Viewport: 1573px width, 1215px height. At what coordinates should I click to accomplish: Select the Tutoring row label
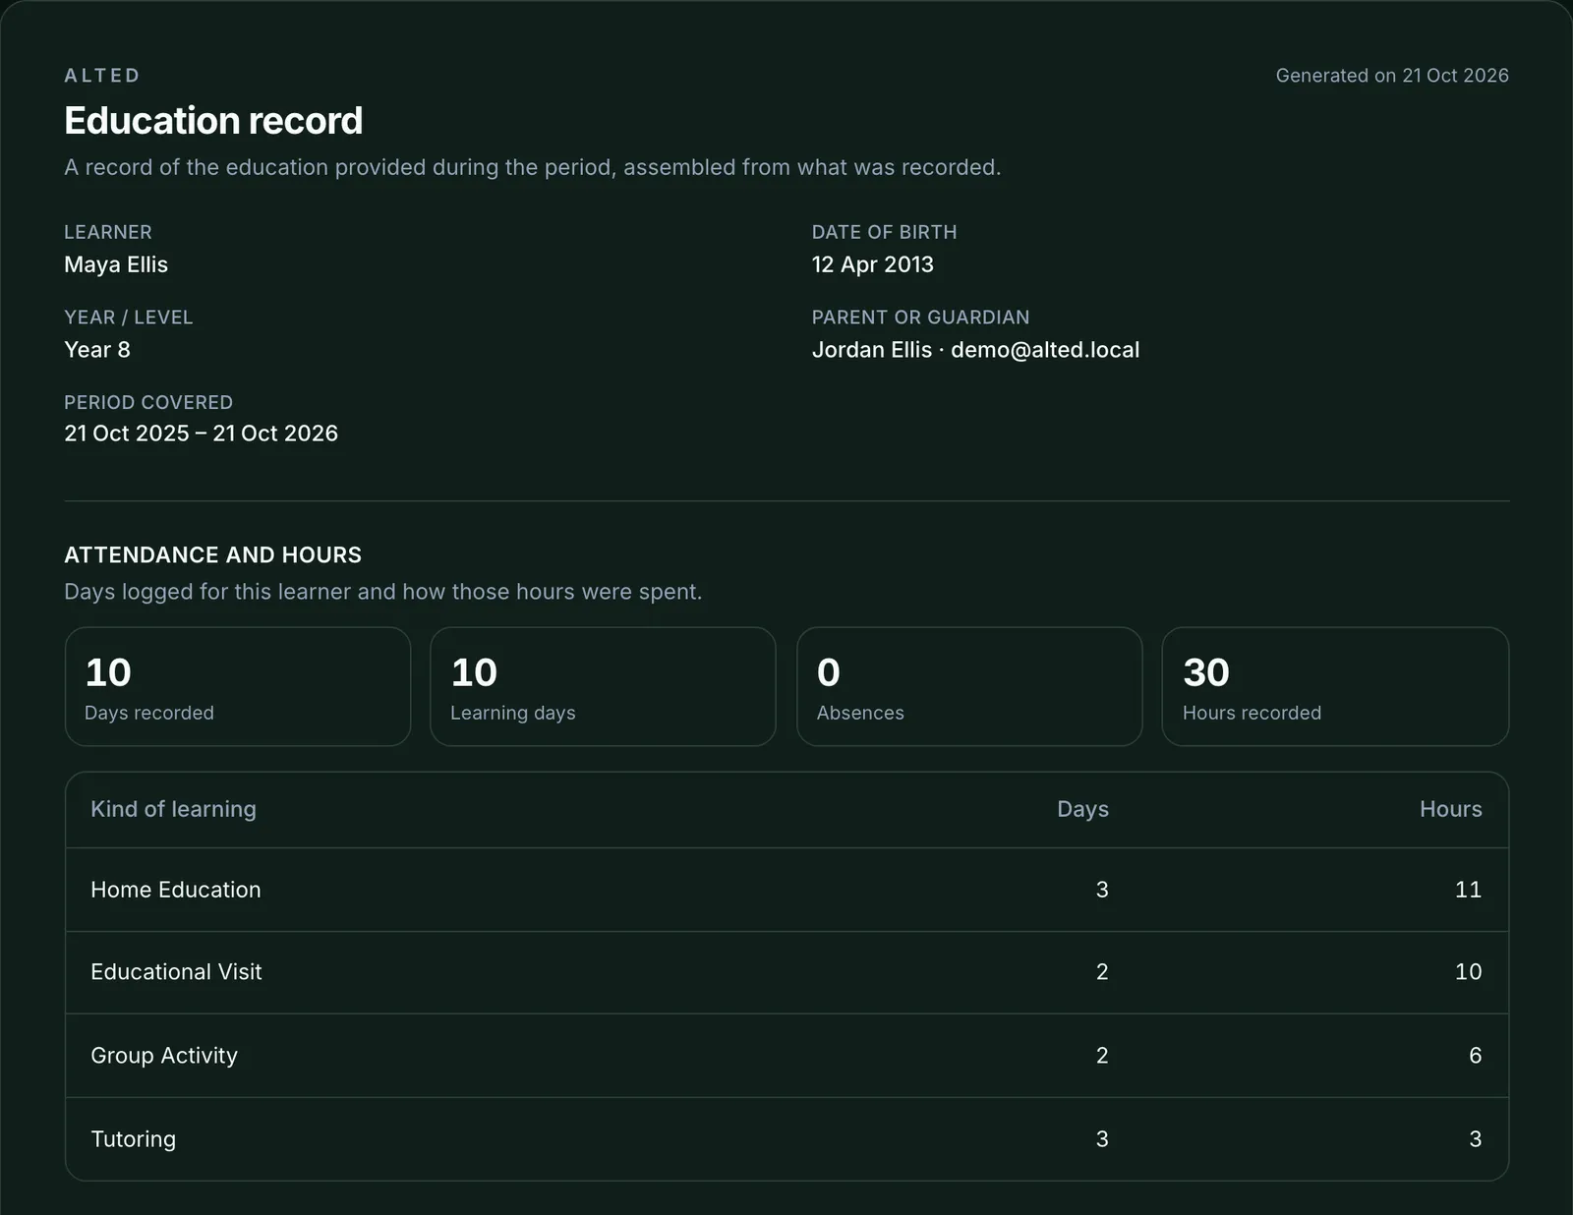click(x=133, y=1139)
